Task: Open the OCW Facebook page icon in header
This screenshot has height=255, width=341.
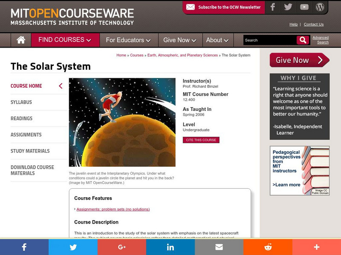Action: click(x=272, y=7)
